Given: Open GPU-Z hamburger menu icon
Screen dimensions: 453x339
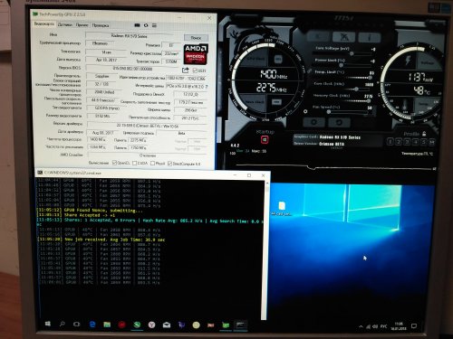Looking at the screenshot, I should [x=154, y=25].
